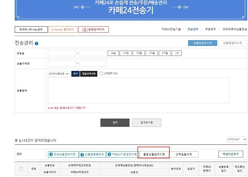Switch to 상품전송리스트 tab
The height and width of the screenshot is (177, 248).
203,43
